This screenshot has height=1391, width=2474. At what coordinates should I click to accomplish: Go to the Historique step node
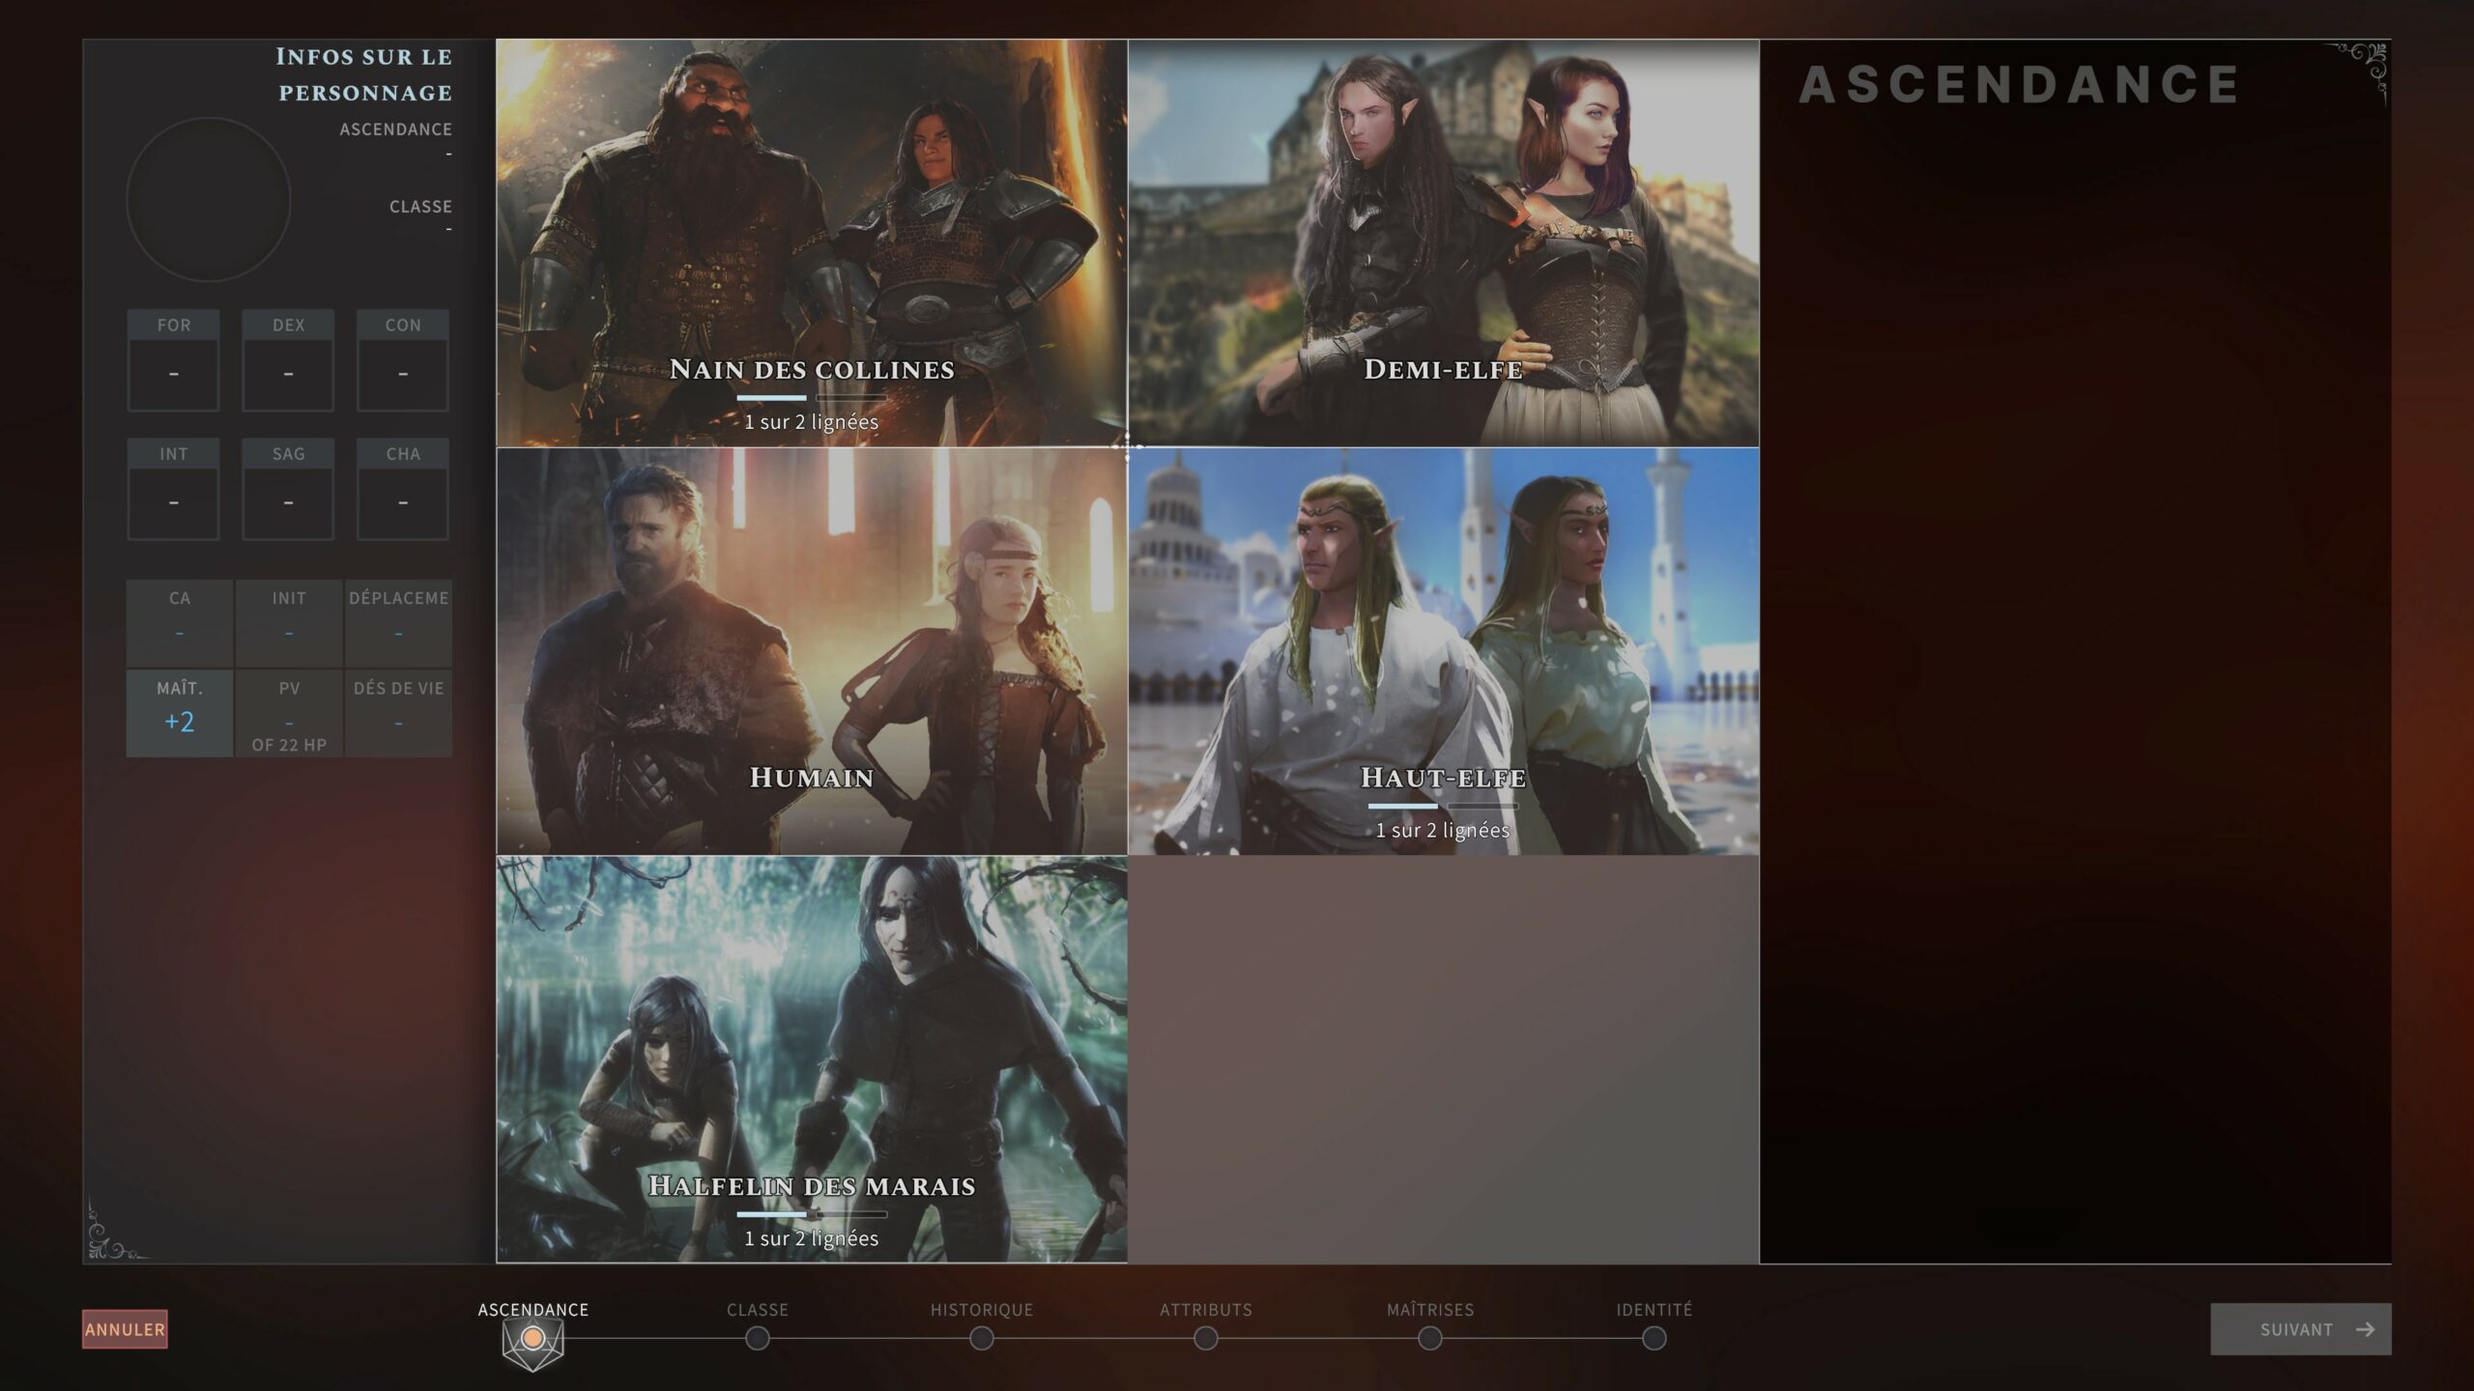(982, 1339)
